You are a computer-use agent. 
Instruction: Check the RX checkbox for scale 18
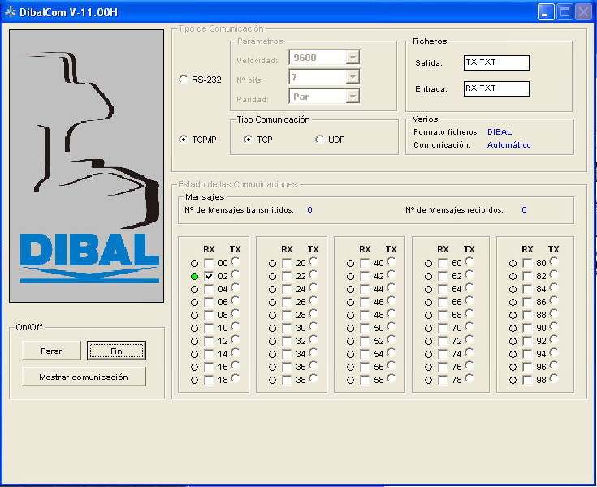(209, 380)
